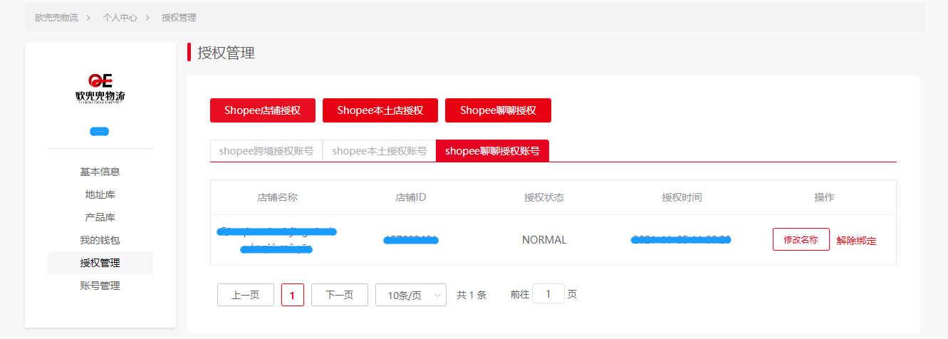Go to 个人中心 in breadcrumb
Viewport: 948px width, 339px height.
(120, 17)
